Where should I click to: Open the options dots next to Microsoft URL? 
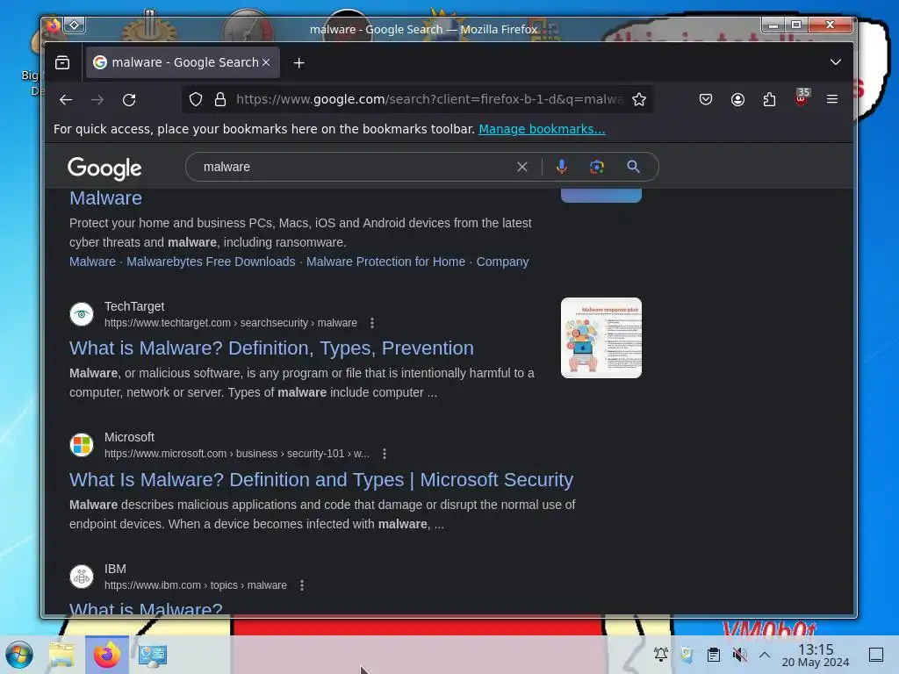tap(385, 454)
